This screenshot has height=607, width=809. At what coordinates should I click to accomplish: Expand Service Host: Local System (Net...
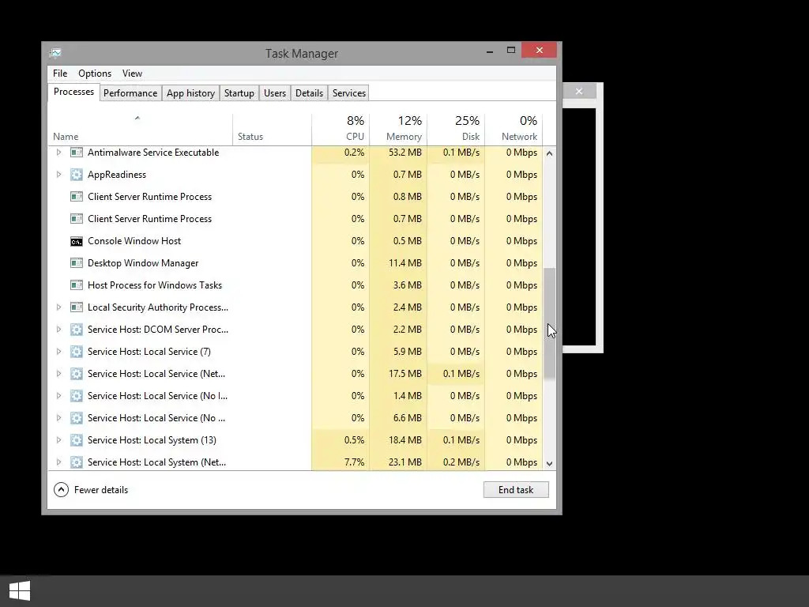coord(58,462)
